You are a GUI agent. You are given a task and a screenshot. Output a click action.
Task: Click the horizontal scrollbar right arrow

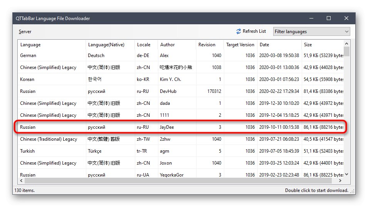tap(340, 180)
